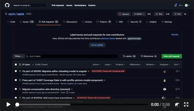Open comments on editor reloading modal PR

tap(177, 71)
